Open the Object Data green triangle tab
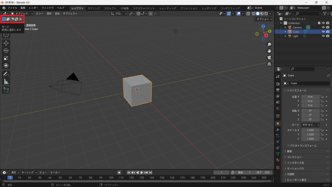The width and height of the screenshot is (332, 187). [278, 154]
